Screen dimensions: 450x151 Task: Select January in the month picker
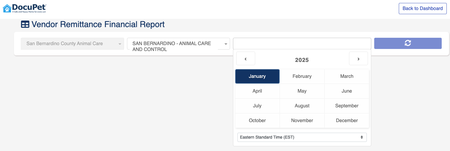point(257,76)
